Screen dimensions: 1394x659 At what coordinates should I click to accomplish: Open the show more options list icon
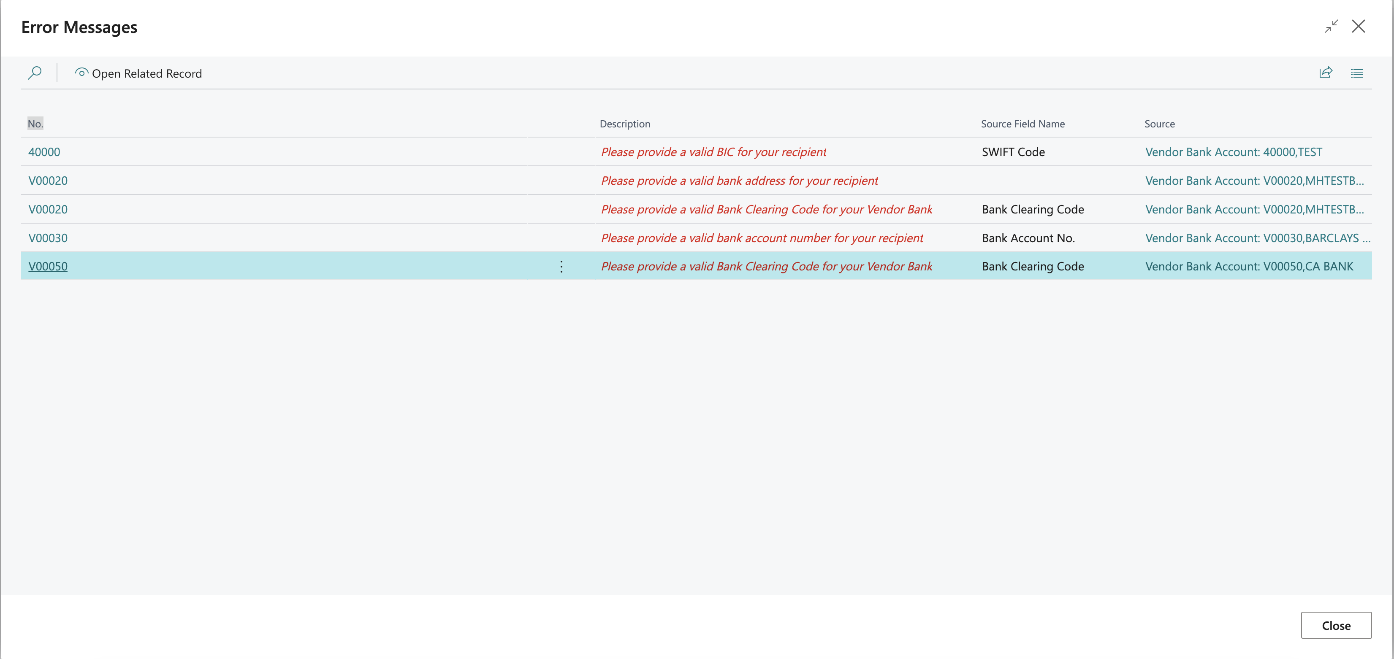(1357, 73)
